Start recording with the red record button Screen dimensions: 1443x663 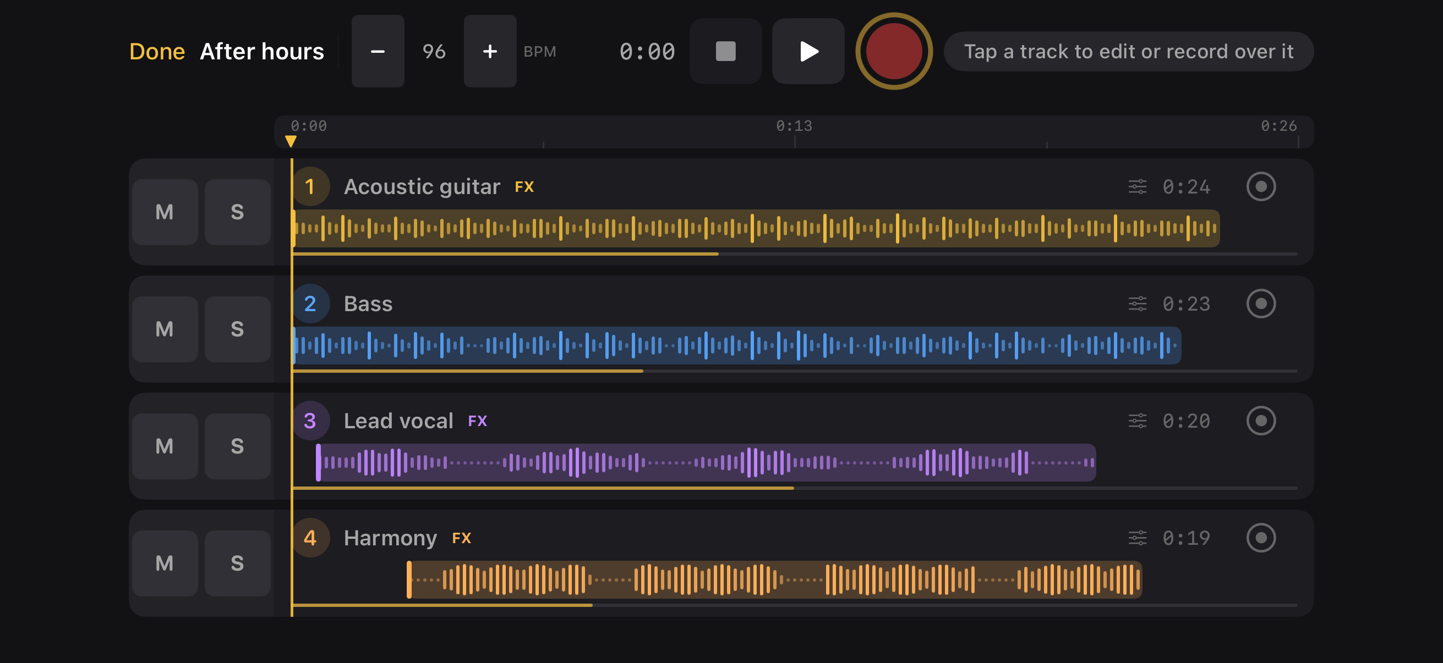pos(893,51)
